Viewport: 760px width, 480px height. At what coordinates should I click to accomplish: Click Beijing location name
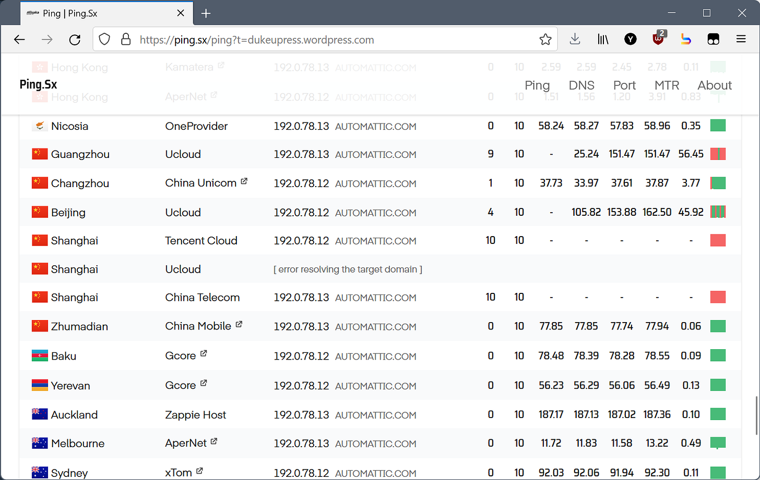pos(68,213)
